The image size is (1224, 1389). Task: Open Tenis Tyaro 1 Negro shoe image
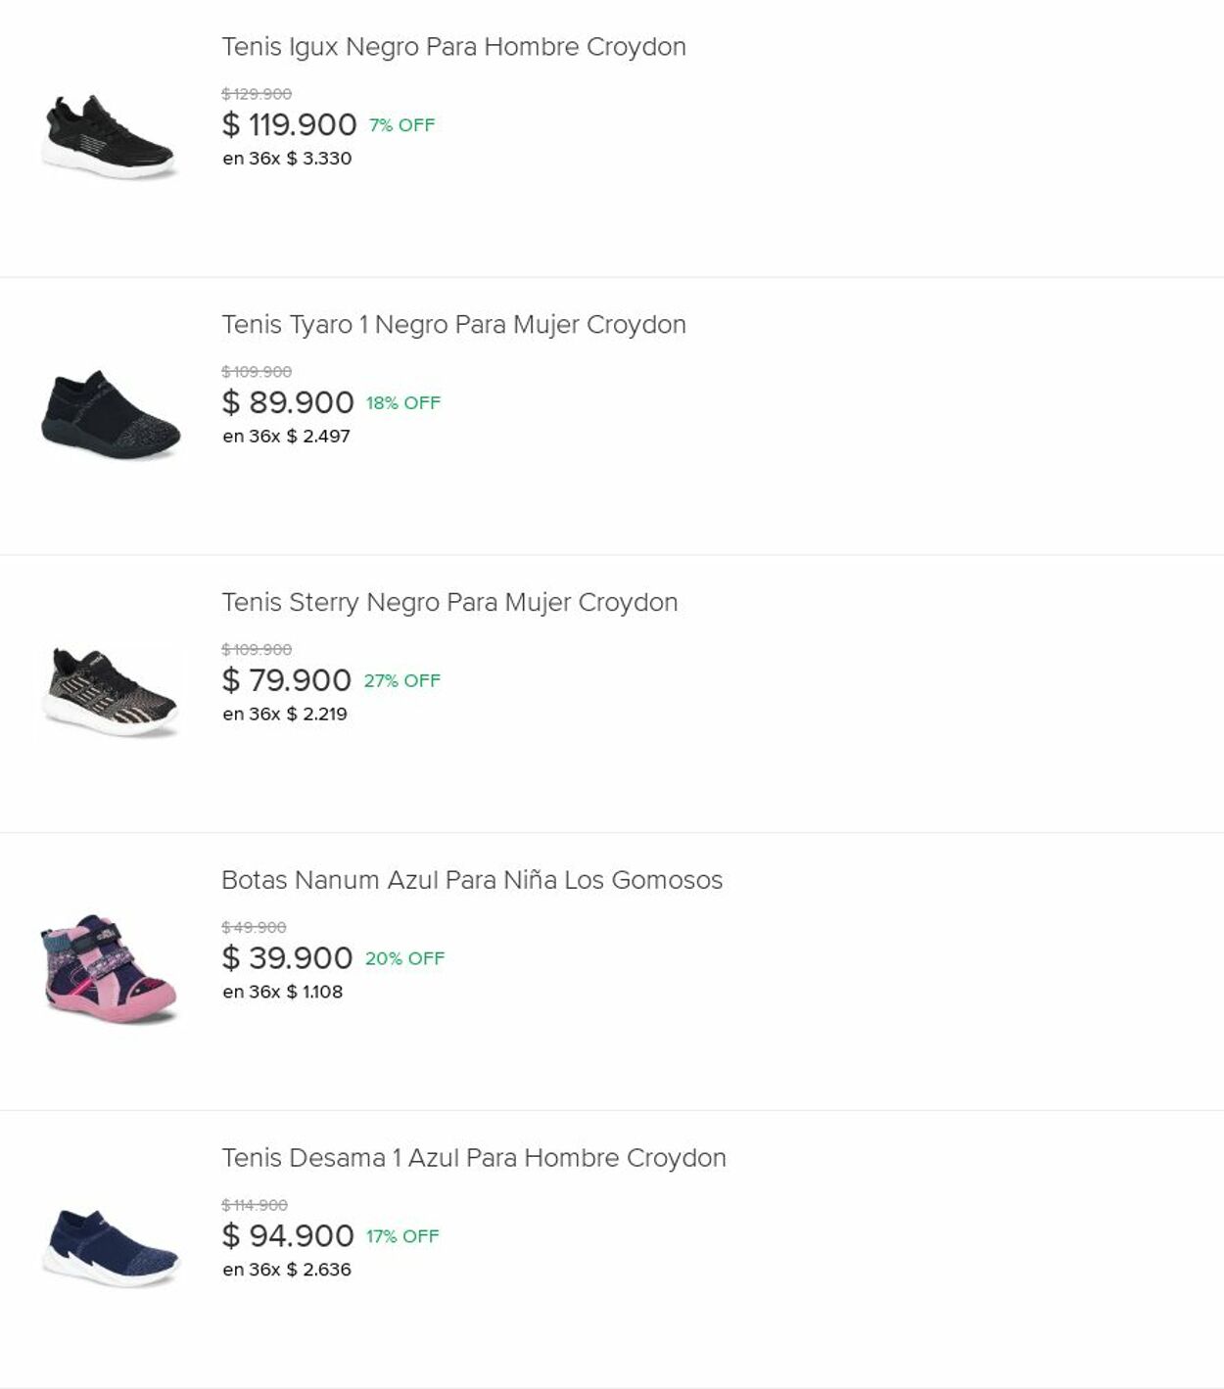tap(110, 416)
